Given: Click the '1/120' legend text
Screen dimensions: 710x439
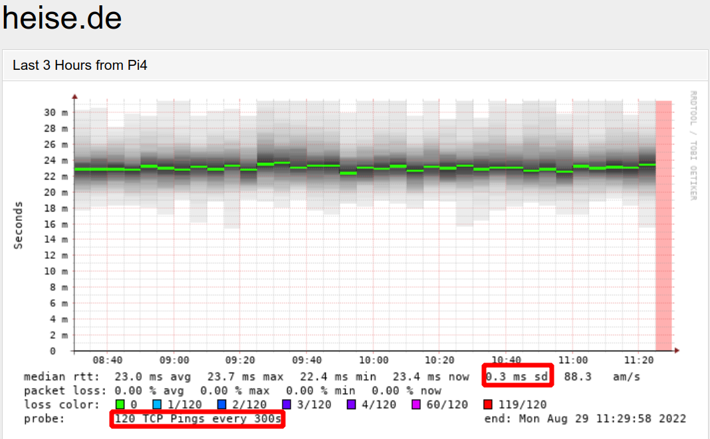Looking at the screenshot, I should click(x=185, y=404).
